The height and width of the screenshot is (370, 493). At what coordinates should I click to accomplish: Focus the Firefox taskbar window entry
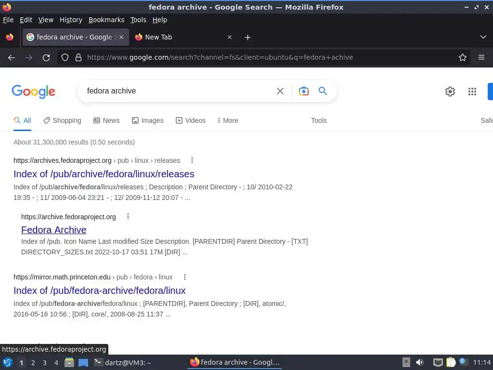[x=234, y=362]
